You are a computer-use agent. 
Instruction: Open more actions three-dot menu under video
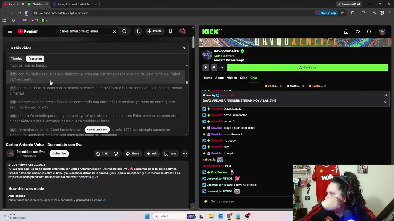click(185, 153)
